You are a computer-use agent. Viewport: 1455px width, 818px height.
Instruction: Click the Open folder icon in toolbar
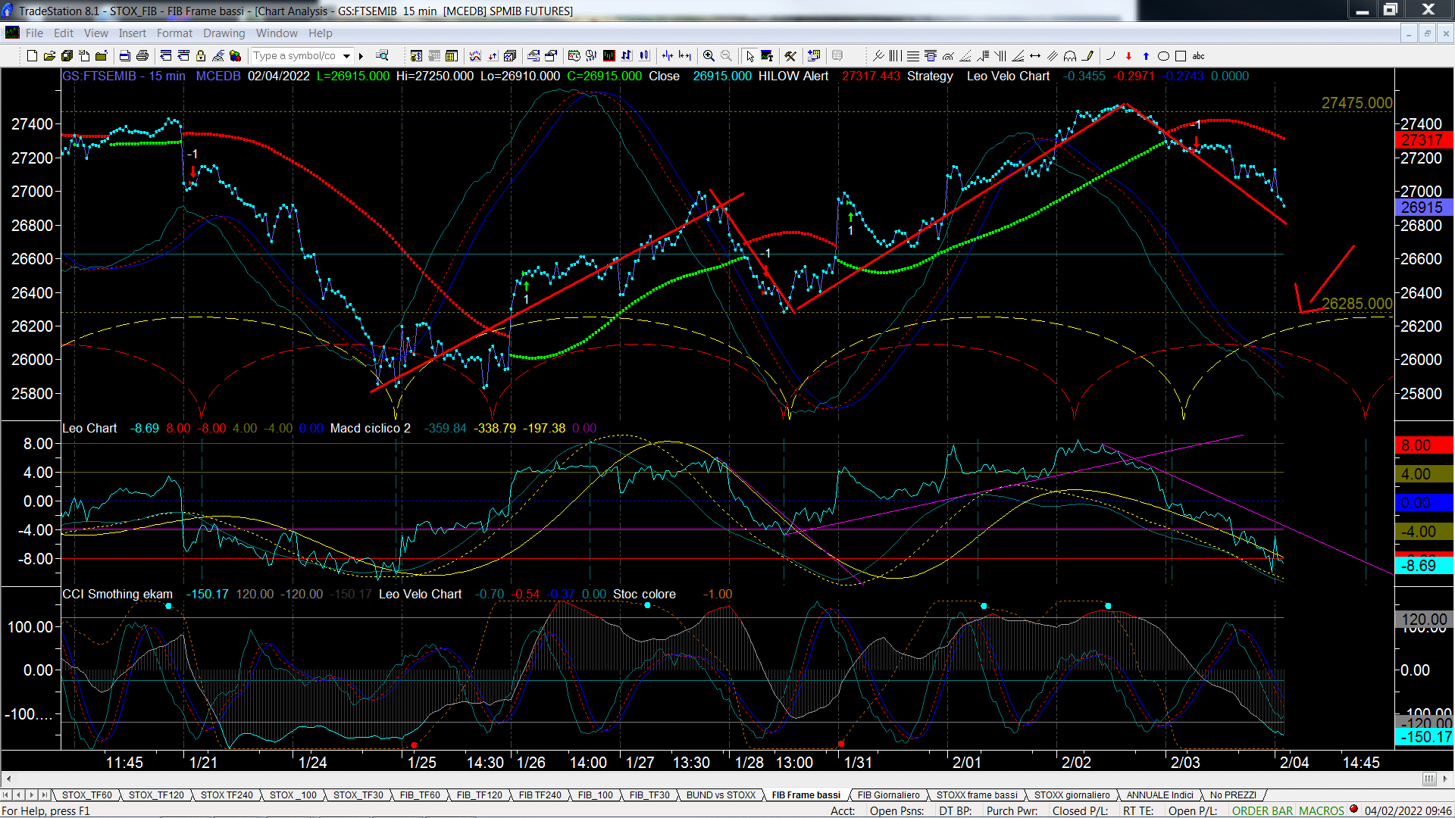(49, 56)
